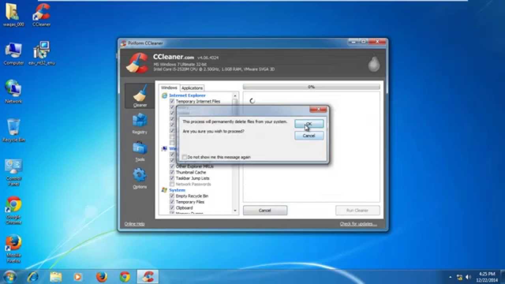Open the Mozilla Firefox desktop shortcut
Image resolution: width=505 pixels, height=284 pixels.
13,248
